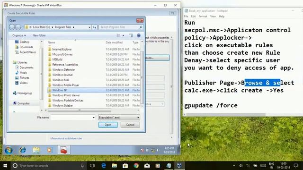Viewport: 303px width, 170px height.
Task: Open Windows 10 Start menu
Action: click(x=5, y=166)
